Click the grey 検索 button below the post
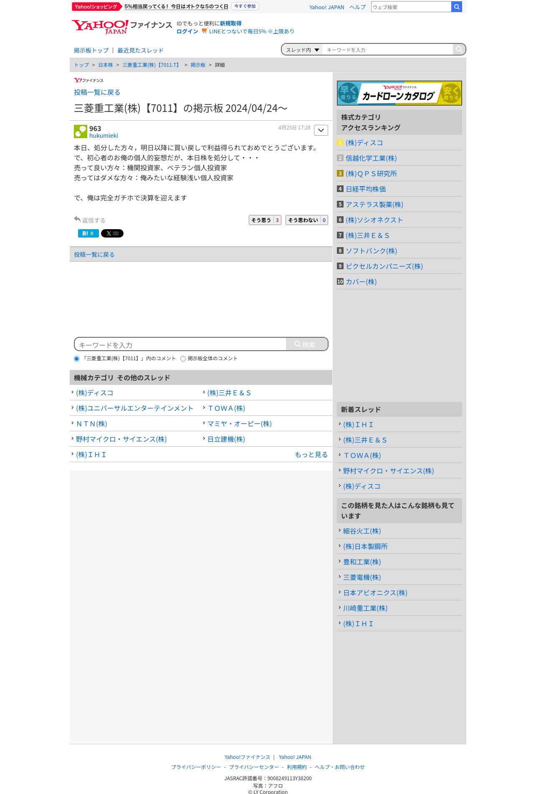536x794 pixels. 307,344
